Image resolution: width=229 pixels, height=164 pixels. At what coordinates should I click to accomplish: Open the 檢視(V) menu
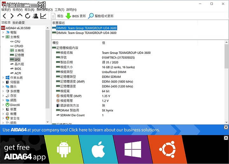17,9
